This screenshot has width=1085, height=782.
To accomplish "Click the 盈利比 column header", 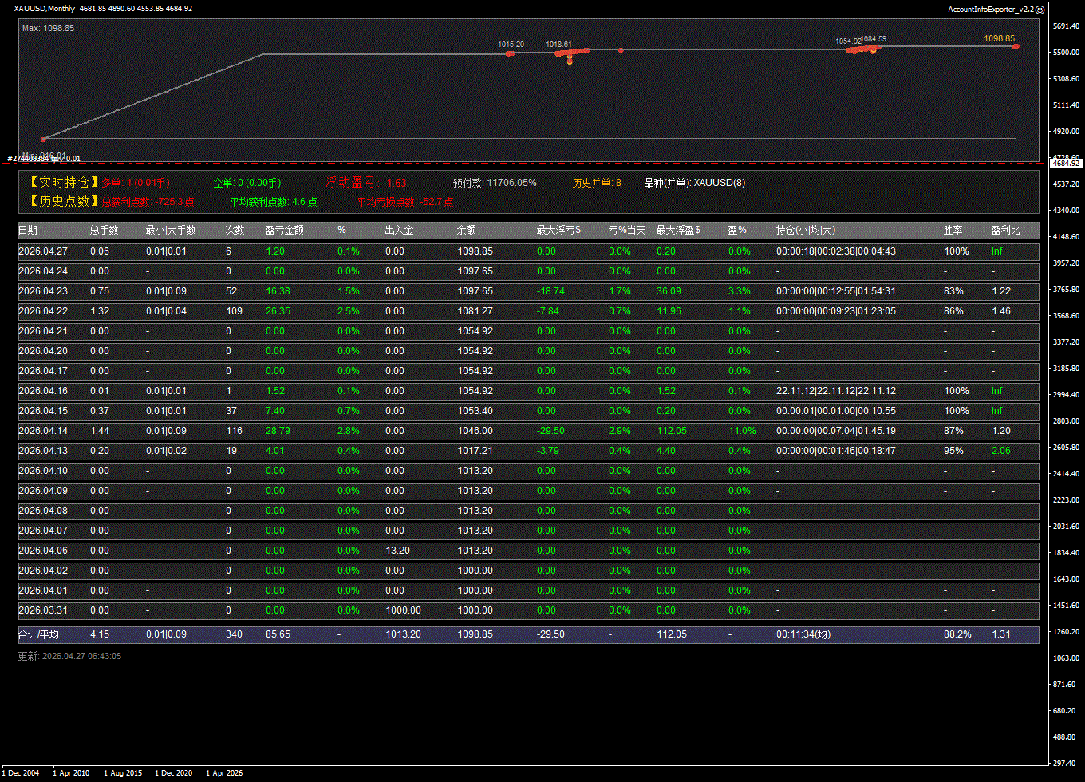I will 1005,231.
